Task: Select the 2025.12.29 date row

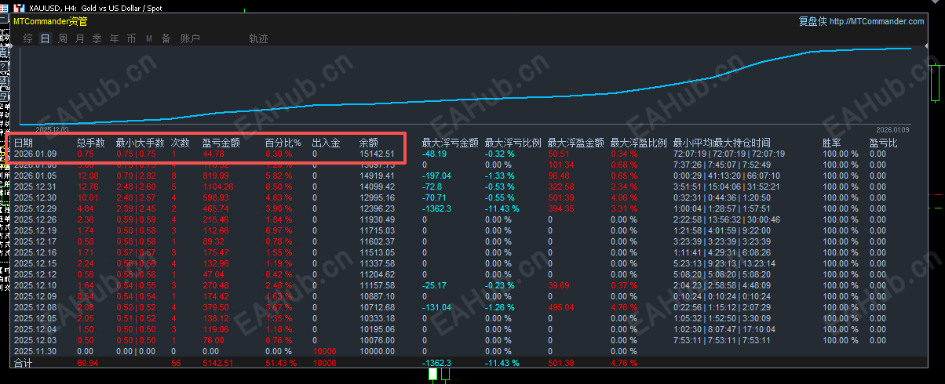Action: click(35, 208)
